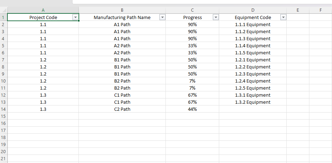
Task: Open the Manufacturing Path Name filter dropdown
Action: (162, 18)
